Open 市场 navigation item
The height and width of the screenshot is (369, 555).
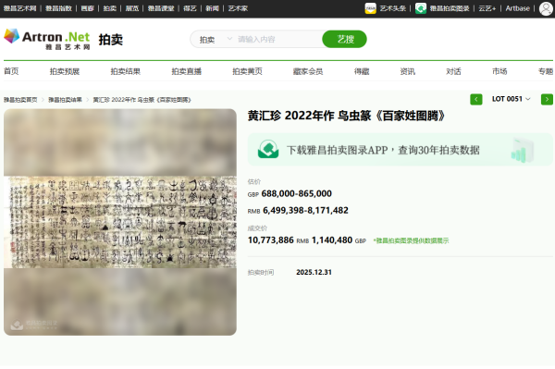tap(499, 71)
